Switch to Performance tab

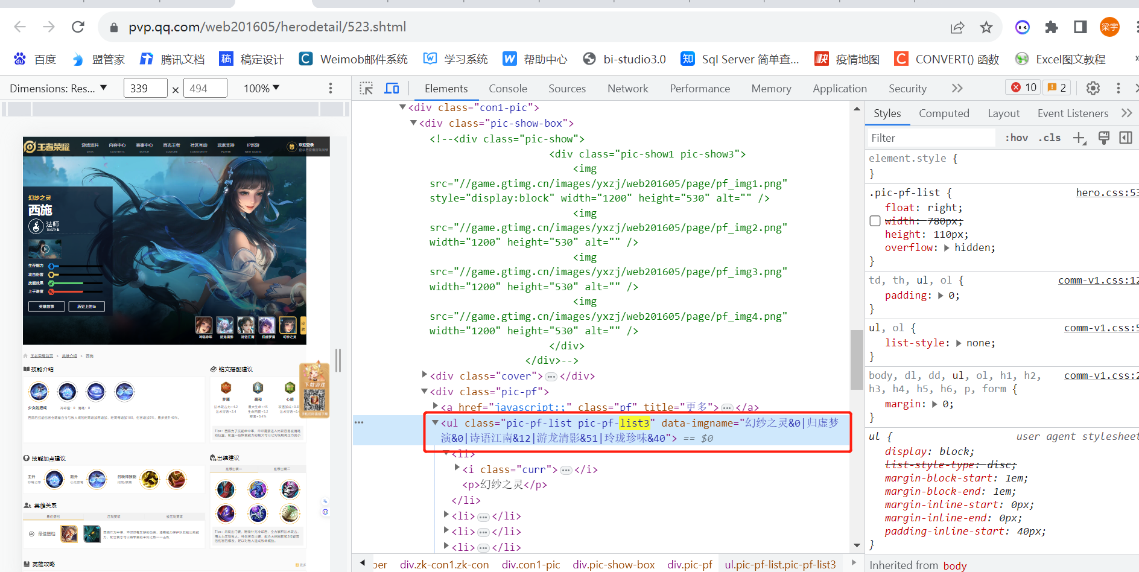(x=700, y=89)
